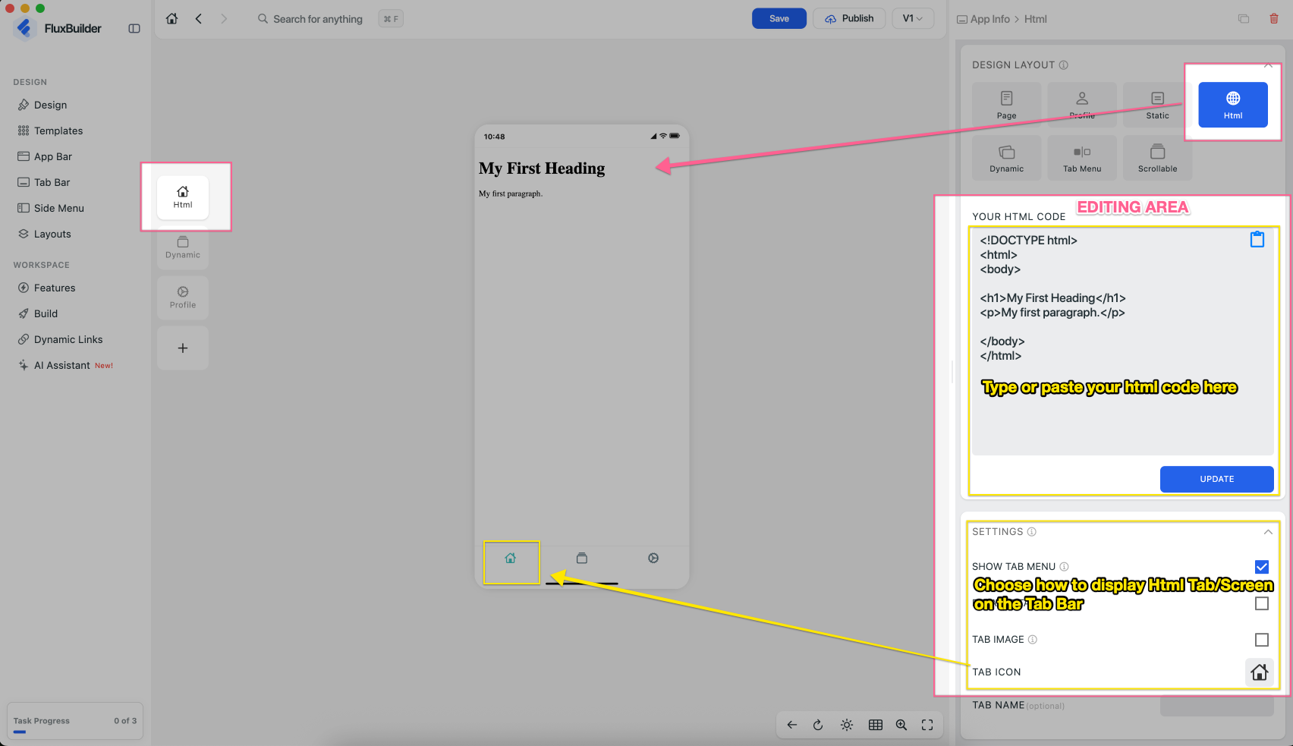Choose Profile design layout
1293x746 pixels.
click(x=1082, y=105)
